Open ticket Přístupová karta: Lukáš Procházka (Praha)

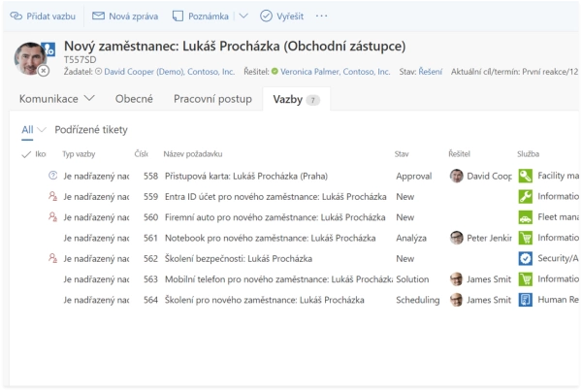click(x=246, y=176)
